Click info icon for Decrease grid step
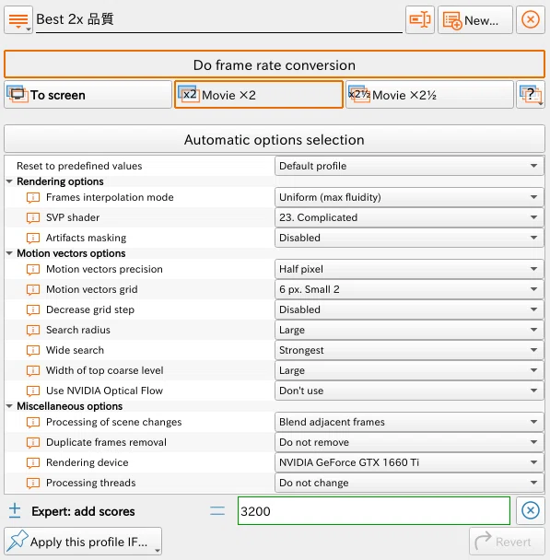This screenshot has height=560, width=550. 33,309
